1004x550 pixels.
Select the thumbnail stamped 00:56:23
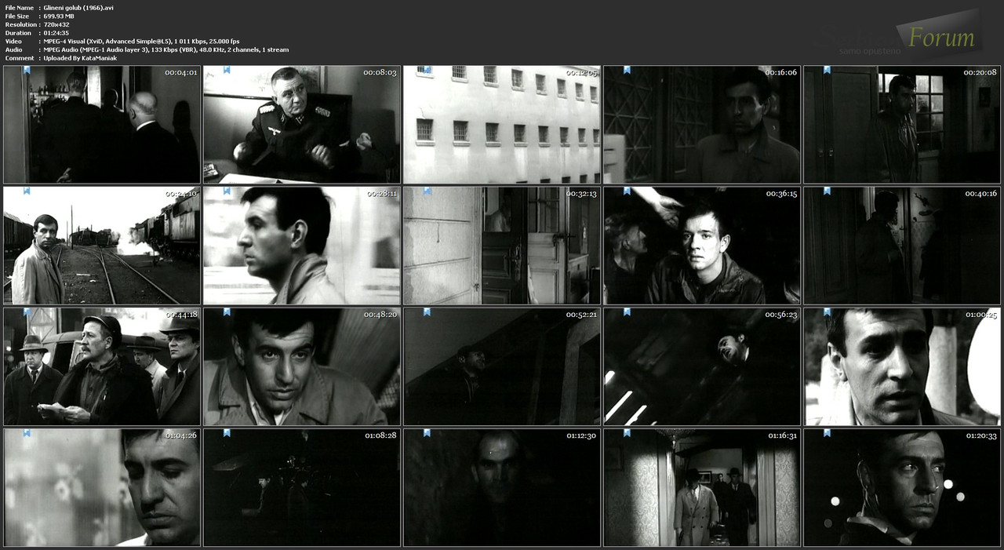pos(702,366)
